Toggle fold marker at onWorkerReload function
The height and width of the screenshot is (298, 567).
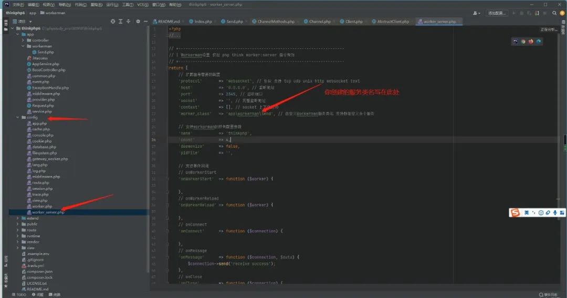pos(167,205)
